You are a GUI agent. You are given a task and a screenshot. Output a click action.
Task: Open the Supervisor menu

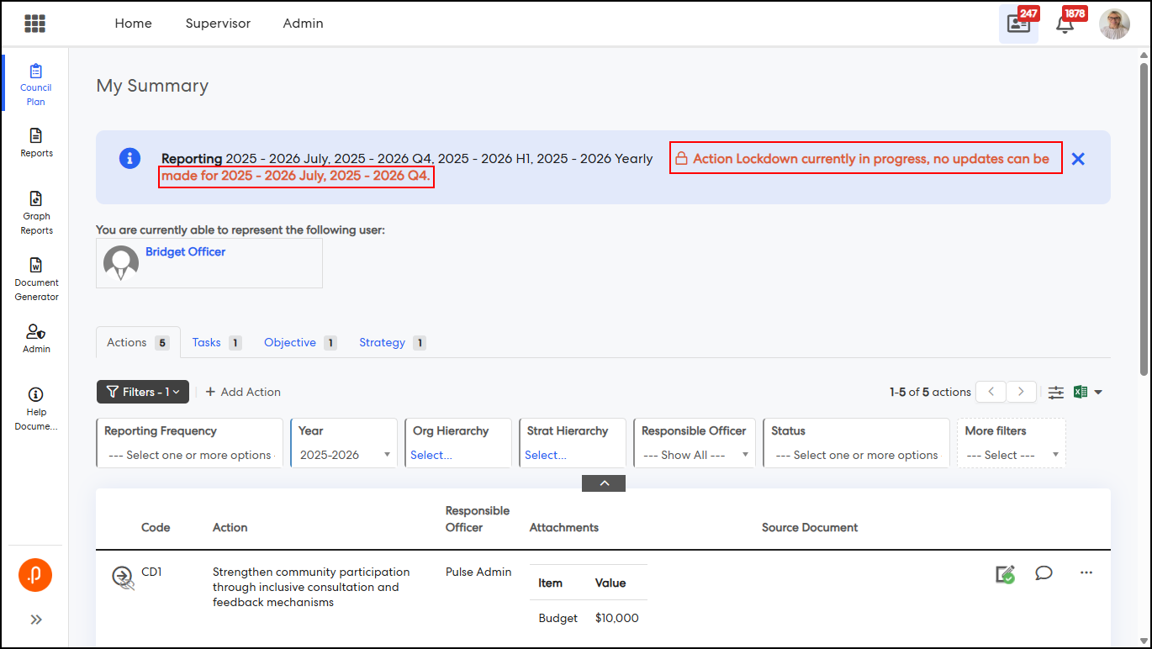tap(218, 24)
